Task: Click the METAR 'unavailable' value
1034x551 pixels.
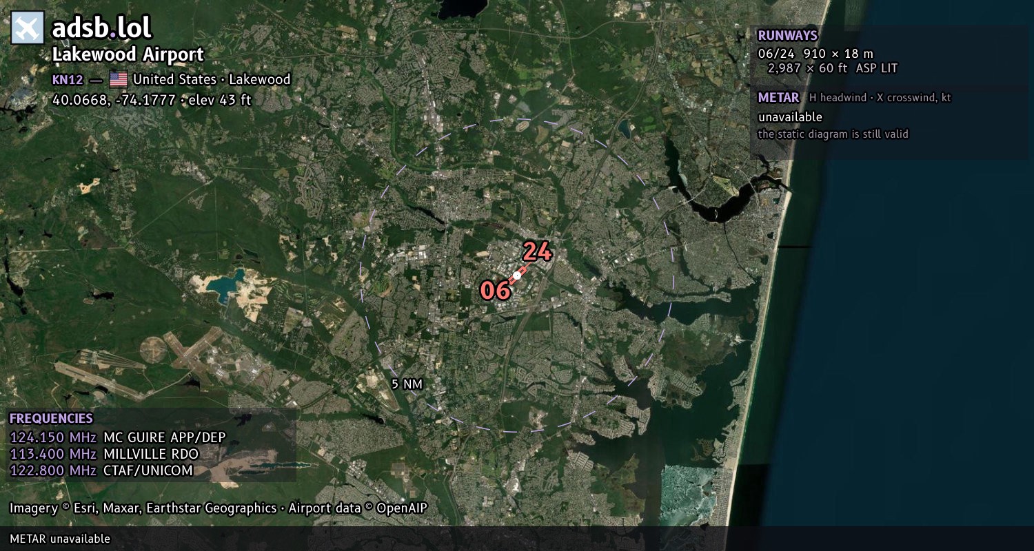Action: click(x=790, y=117)
